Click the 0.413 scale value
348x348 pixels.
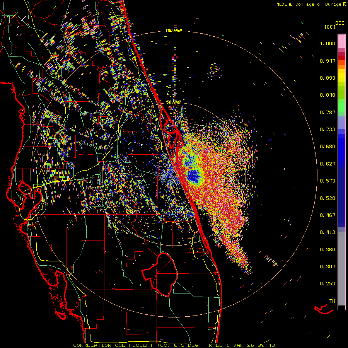click(x=328, y=232)
